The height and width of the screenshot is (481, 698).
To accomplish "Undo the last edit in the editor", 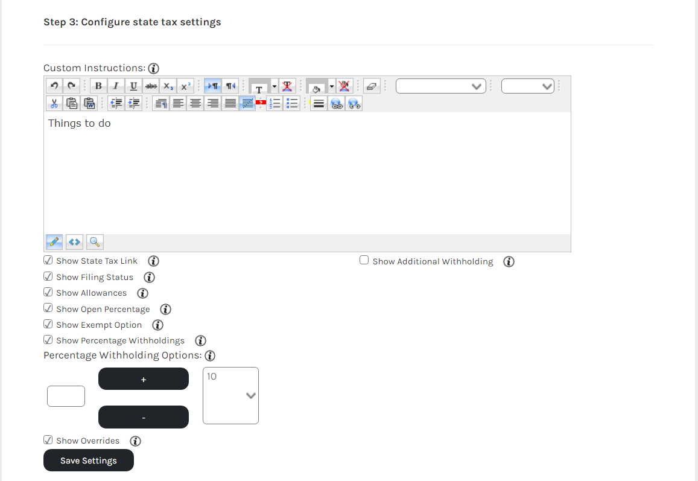I will (54, 86).
